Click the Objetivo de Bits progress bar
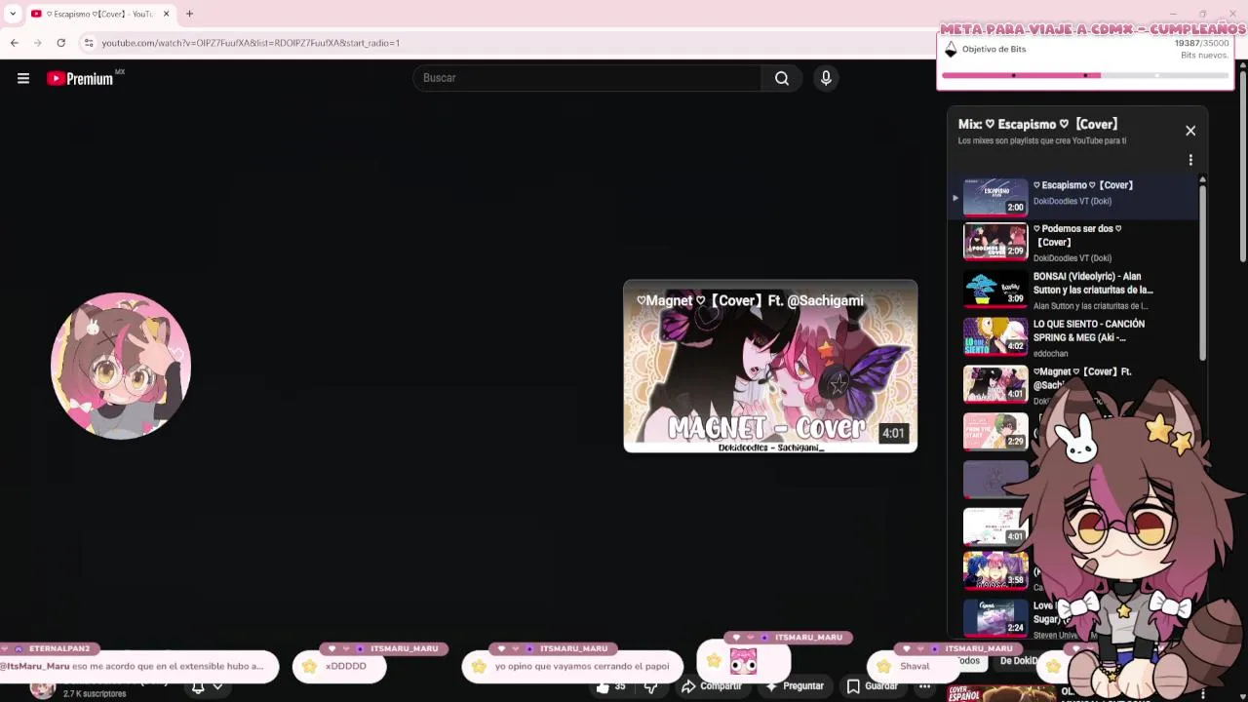 click(x=1085, y=75)
